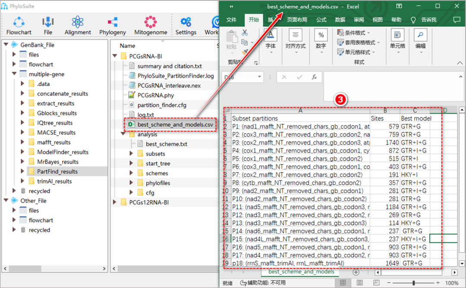Open conditional formatting (条件格式) dropdown
The height and width of the screenshot is (288, 466).
click(354, 33)
